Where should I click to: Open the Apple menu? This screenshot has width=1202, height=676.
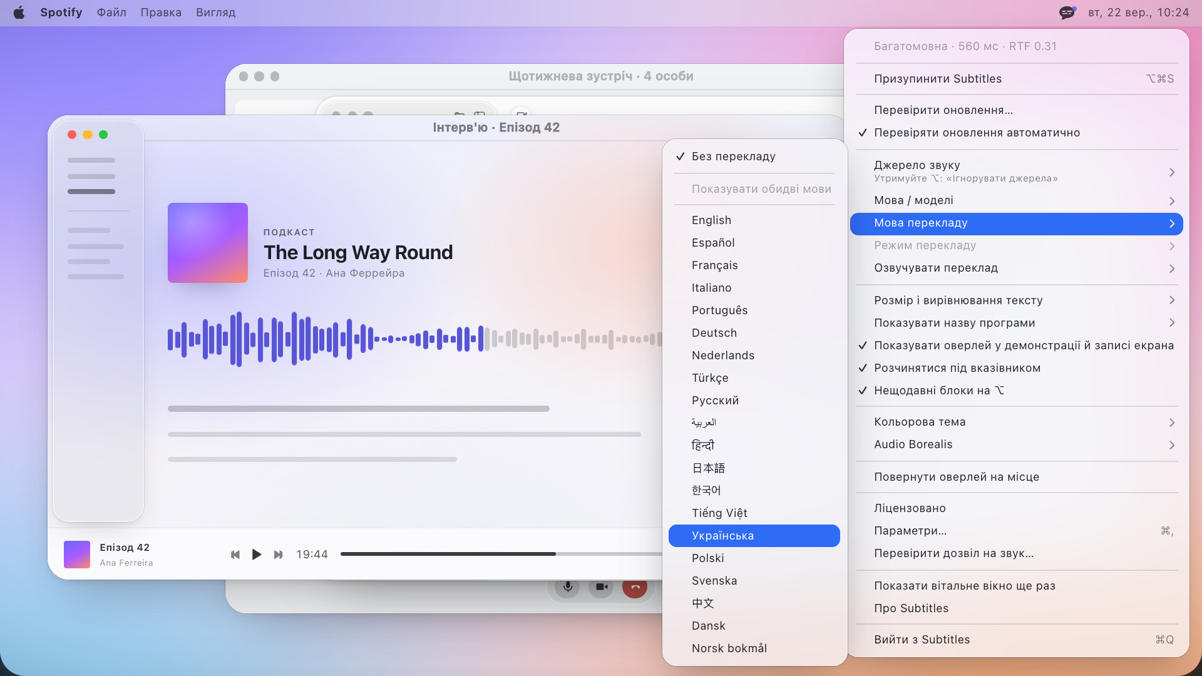pos(19,13)
